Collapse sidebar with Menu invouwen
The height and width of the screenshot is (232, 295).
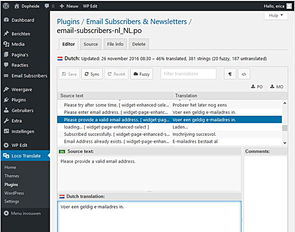coord(22,213)
